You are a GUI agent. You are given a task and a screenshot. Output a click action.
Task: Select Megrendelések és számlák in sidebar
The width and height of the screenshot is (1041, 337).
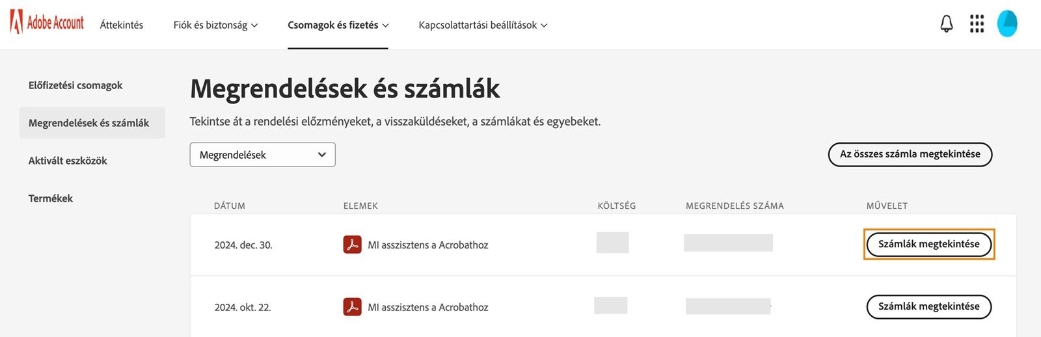point(92,123)
